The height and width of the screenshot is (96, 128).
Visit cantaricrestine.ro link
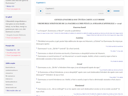tap(11, 70)
